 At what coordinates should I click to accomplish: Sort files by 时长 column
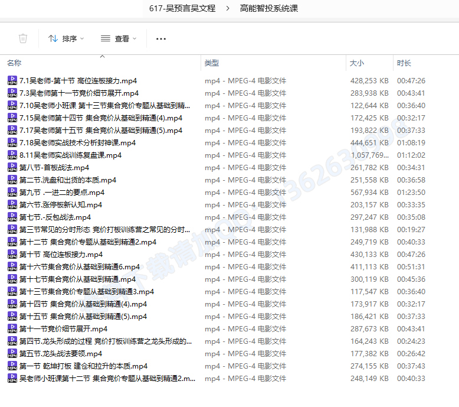404,63
